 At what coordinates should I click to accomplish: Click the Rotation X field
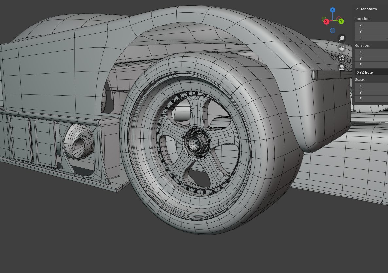click(x=371, y=52)
